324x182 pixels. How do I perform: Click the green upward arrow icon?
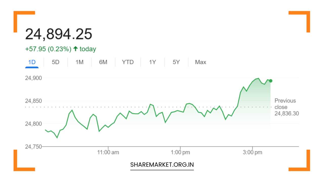click(x=75, y=49)
